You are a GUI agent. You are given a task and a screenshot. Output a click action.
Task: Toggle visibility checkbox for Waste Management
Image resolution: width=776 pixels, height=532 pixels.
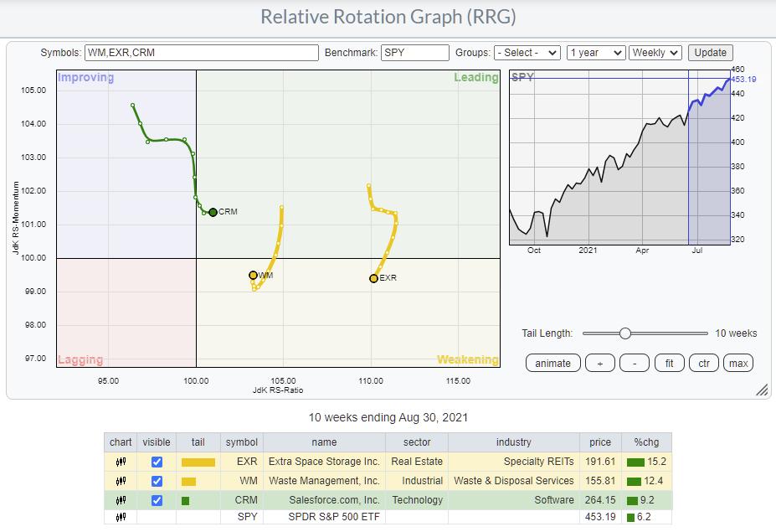(157, 481)
